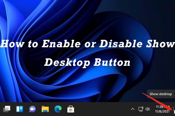Open network status tray icon
This screenshot has height=116, width=175.
pyautogui.click(x=141, y=109)
